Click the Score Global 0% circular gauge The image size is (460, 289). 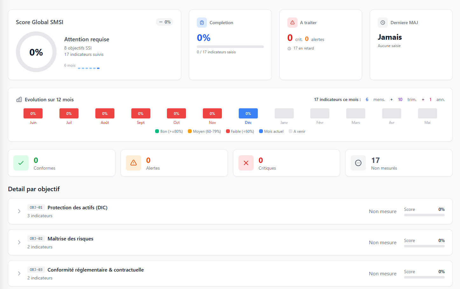[36, 52]
